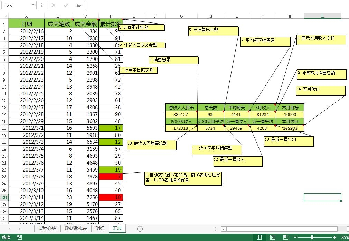Switch to Page Break Preview view
This screenshot has width=349, height=241.
coord(286,238)
